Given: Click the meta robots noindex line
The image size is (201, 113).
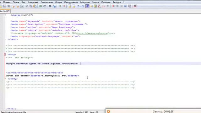Looking at the screenshot, I should coord(45,30).
